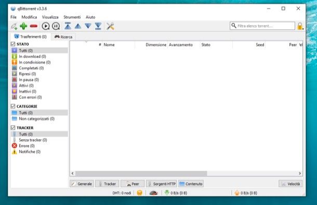This screenshot has height=205, width=317.
Task: Select the In condivisione (0) filter
Action: tap(39, 62)
